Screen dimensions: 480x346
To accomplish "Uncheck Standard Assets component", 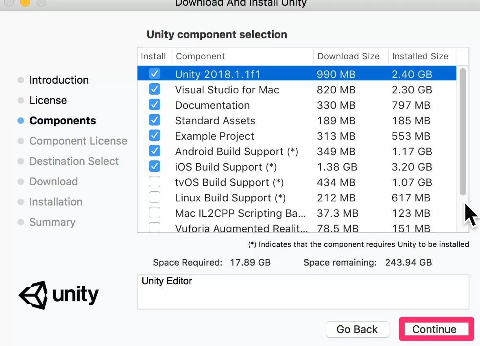I will 155,120.
